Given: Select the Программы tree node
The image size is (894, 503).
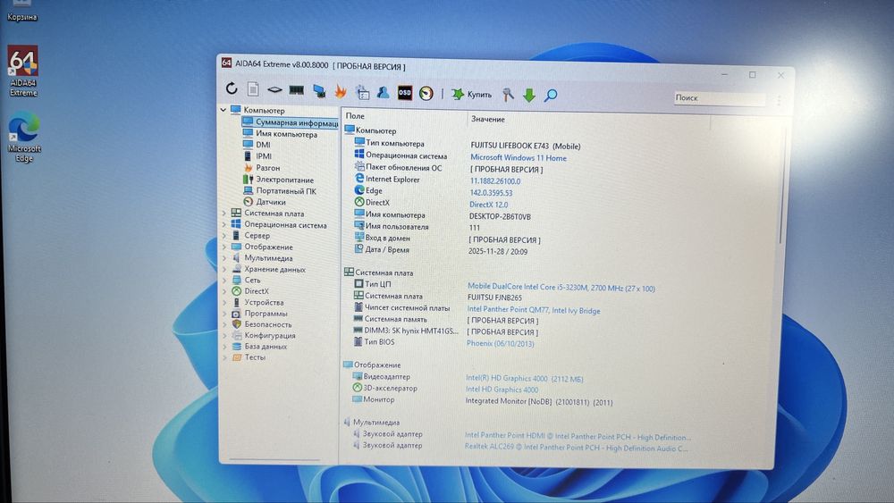Looking at the screenshot, I should (260, 314).
